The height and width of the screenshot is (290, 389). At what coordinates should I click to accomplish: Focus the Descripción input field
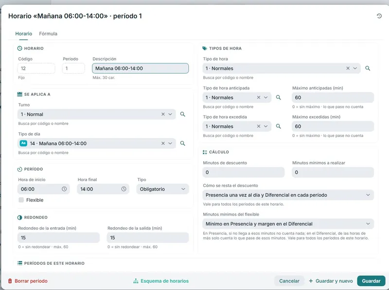(140, 68)
